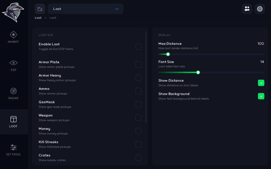The image size is (271, 169).
Task: Toggle the Money pickups checkbox
Action: (x=139, y=131)
